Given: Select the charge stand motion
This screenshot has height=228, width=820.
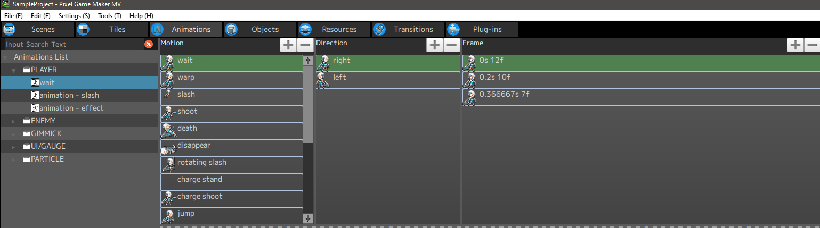Looking at the screenshot, I should tap(231, 182).
